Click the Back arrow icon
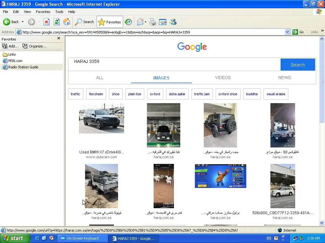The image size is (325, 243). (x=7, y=22)
